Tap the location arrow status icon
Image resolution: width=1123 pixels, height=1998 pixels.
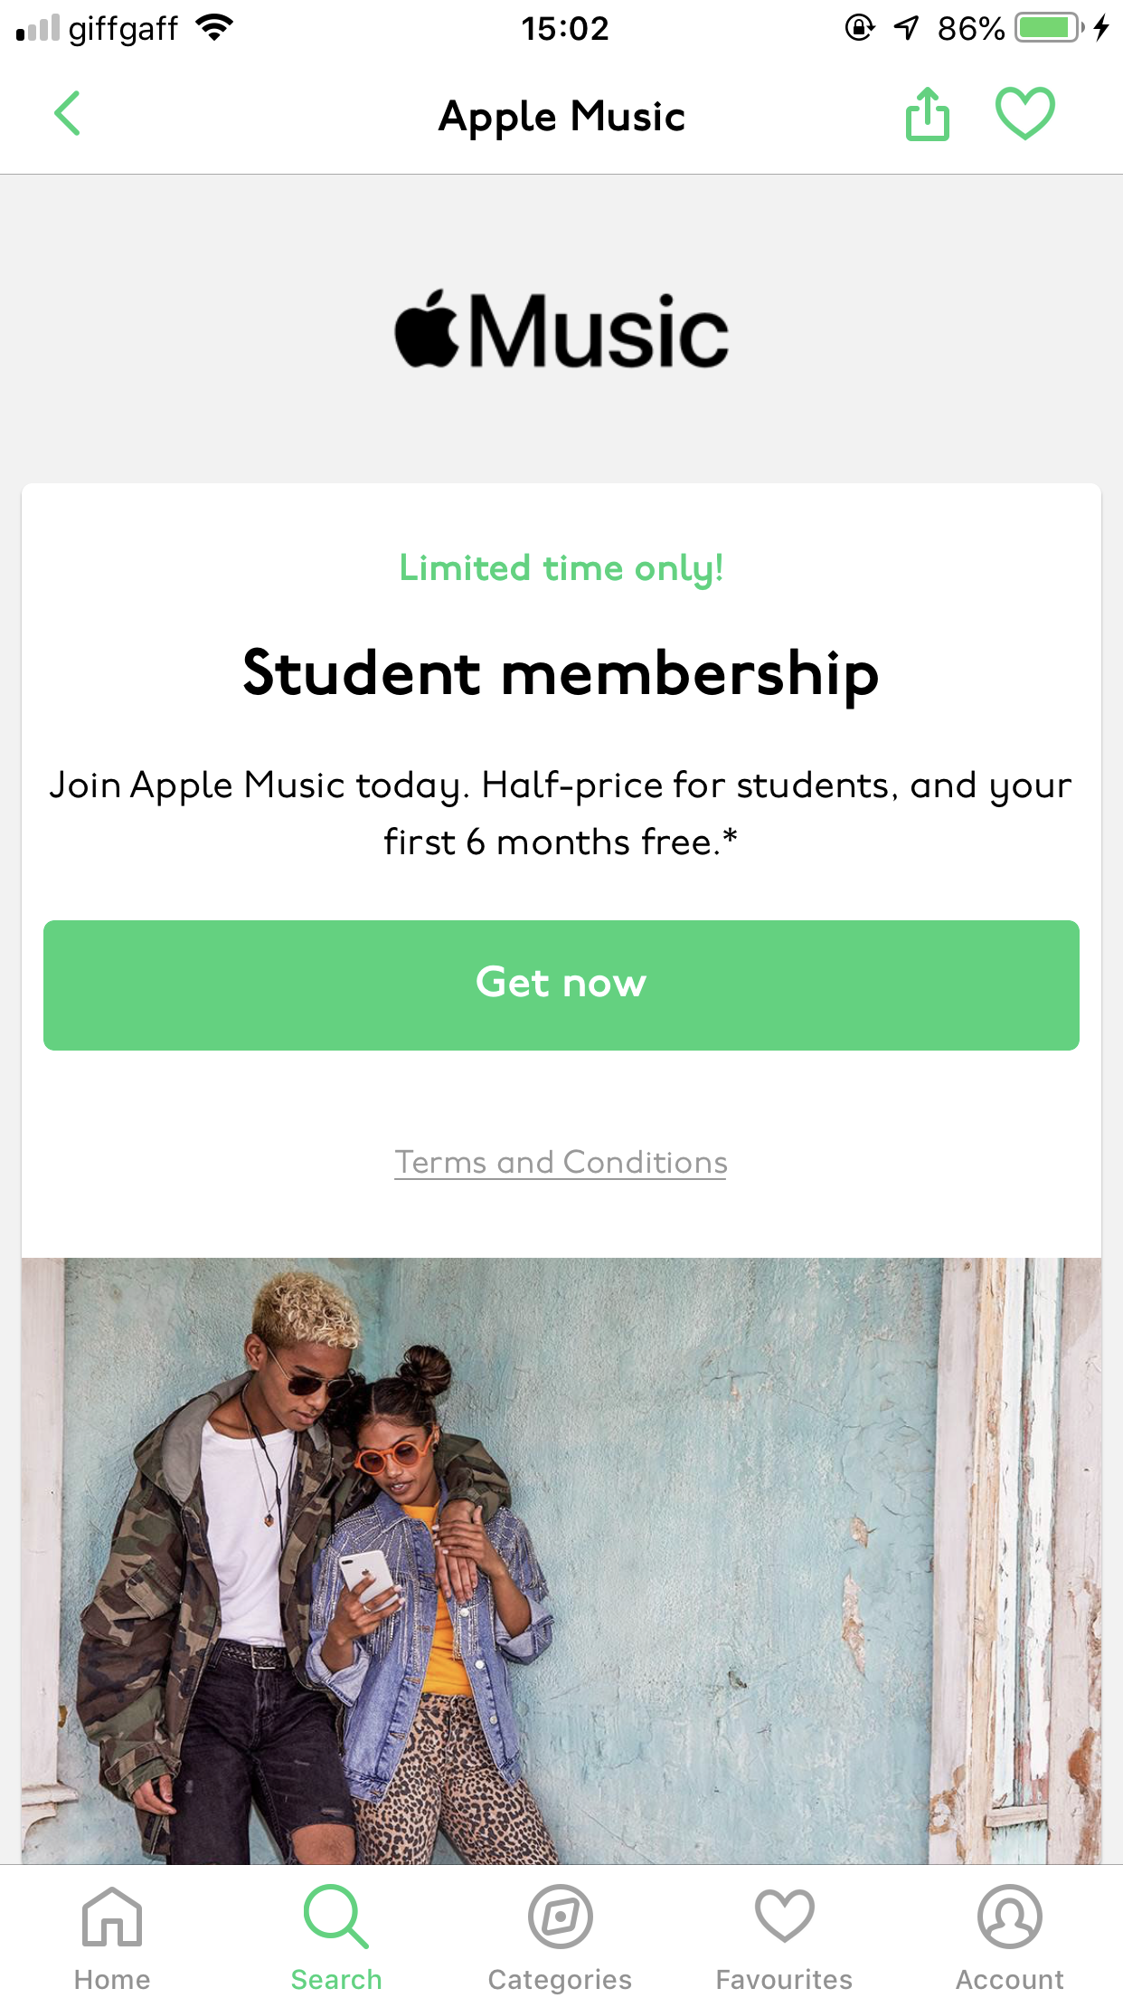[906, 28]
